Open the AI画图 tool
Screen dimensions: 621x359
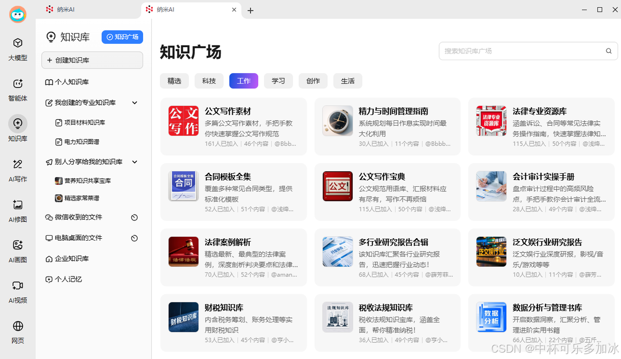[x=17, y=251]
